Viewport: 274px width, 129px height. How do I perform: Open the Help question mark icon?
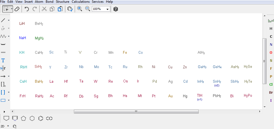(116, 9)
